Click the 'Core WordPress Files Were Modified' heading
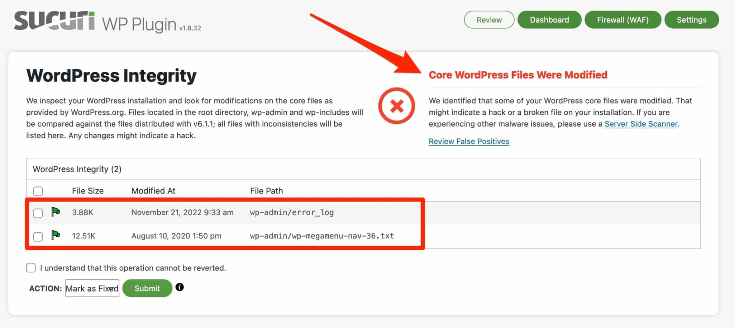734x328 pixels. [518, 75]
